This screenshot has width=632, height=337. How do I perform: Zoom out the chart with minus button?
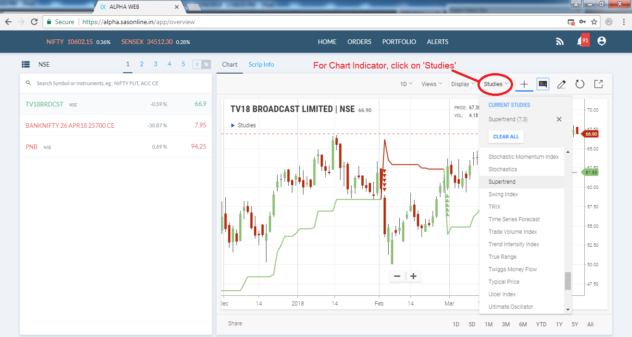(x=397, y=276)
